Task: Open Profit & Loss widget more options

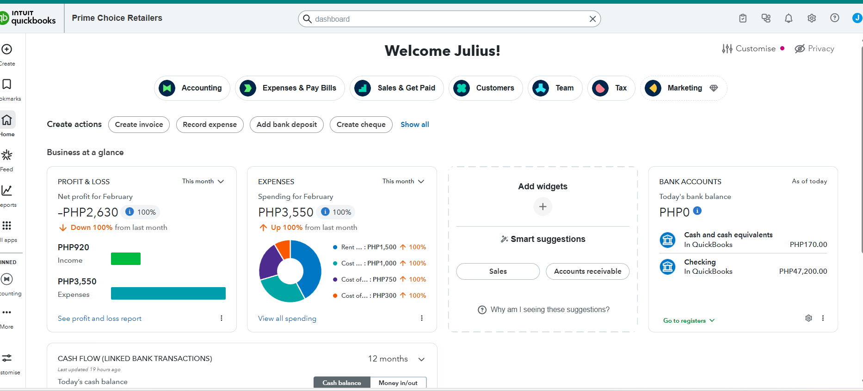Action: [222, 318]
